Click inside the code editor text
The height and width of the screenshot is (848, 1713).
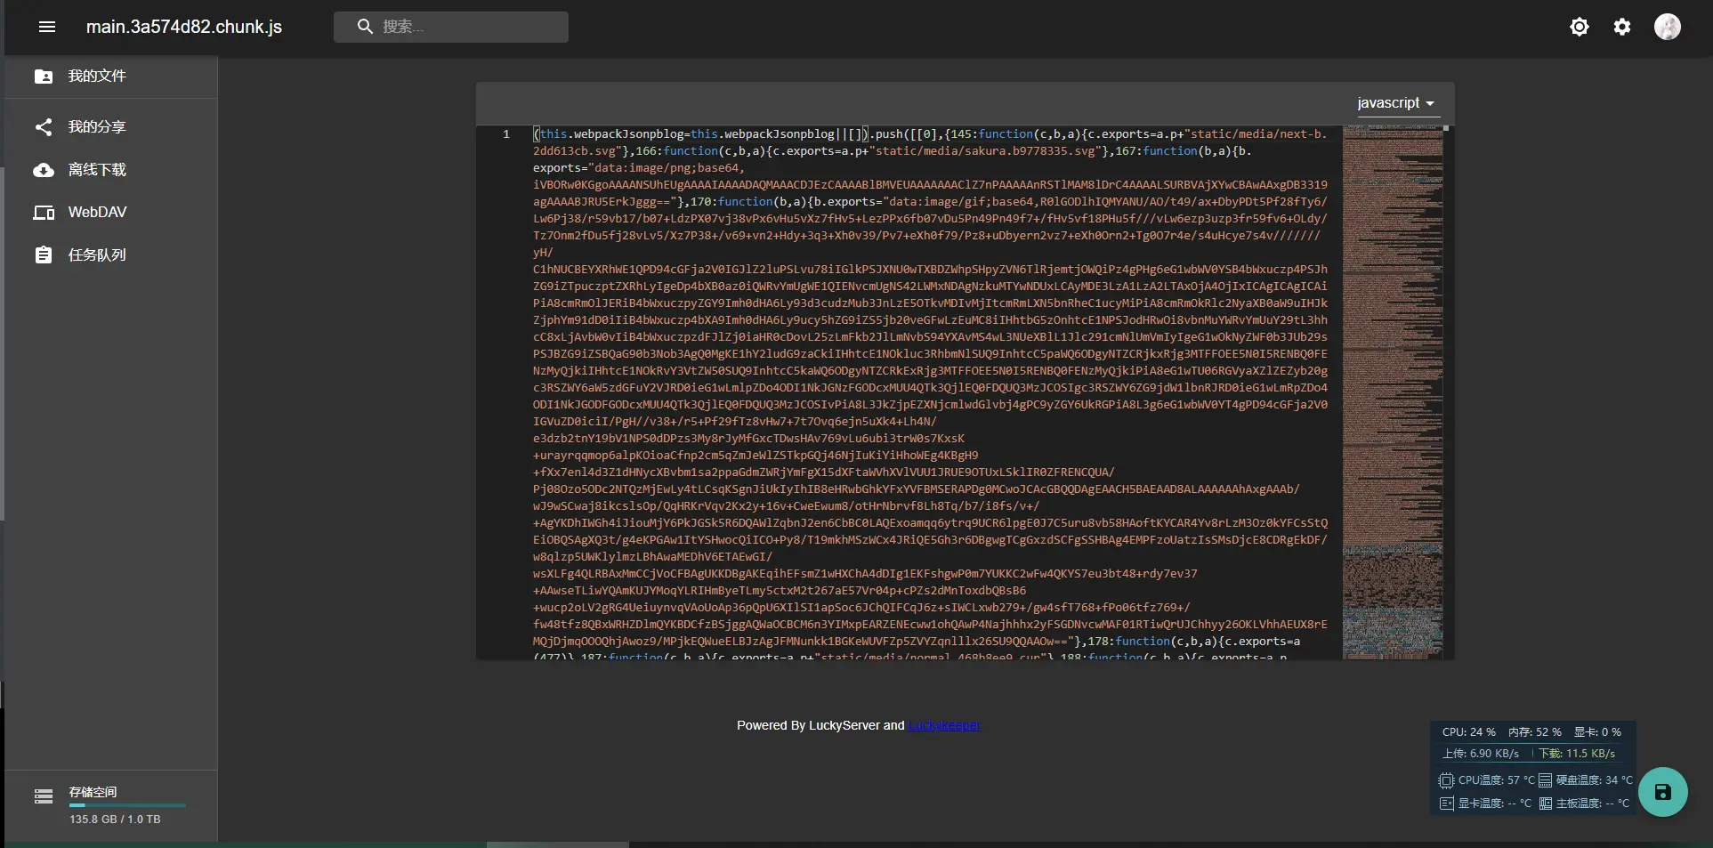[930, 392]
